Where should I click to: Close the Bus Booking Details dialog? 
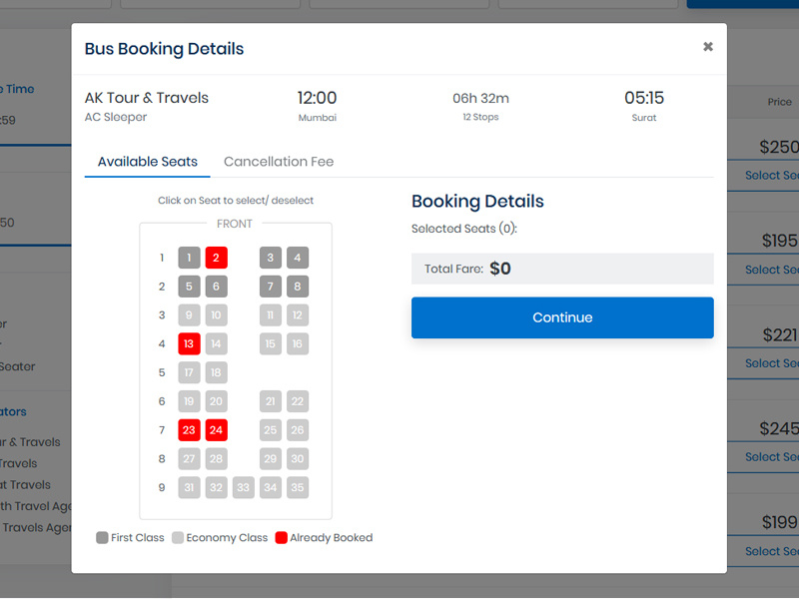(708, 46)
